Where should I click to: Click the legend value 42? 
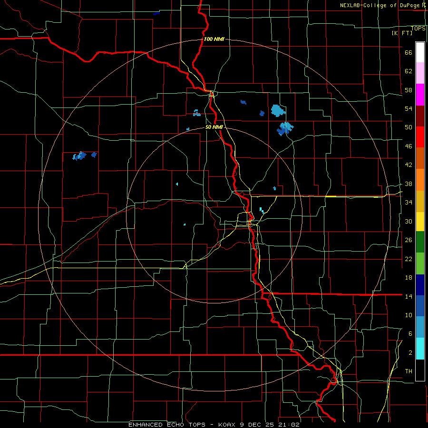click(409, 165)
